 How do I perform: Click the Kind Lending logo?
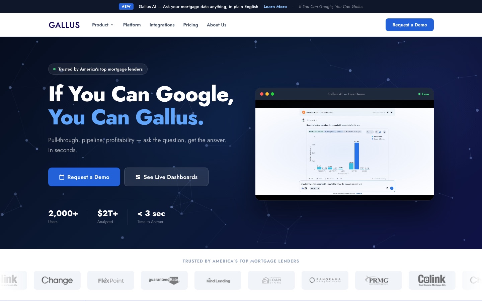218,280
